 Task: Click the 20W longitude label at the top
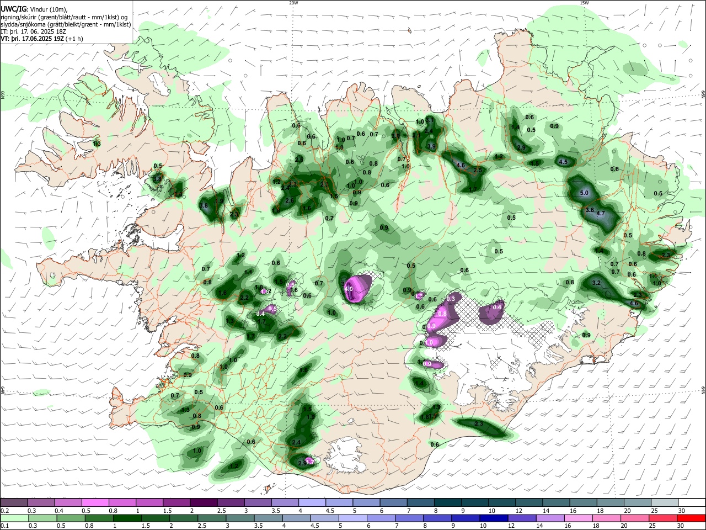(x=293, y=3)
